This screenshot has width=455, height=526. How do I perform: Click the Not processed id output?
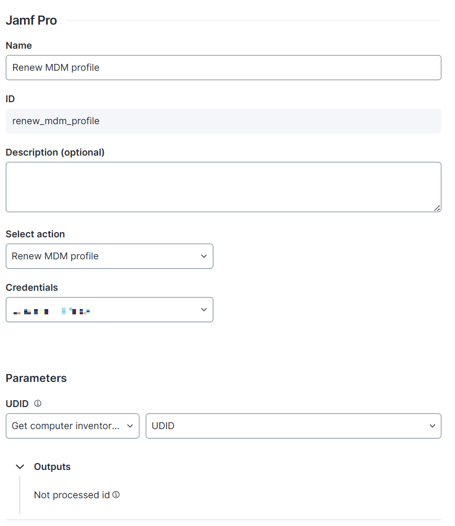[x=72, y=495]
